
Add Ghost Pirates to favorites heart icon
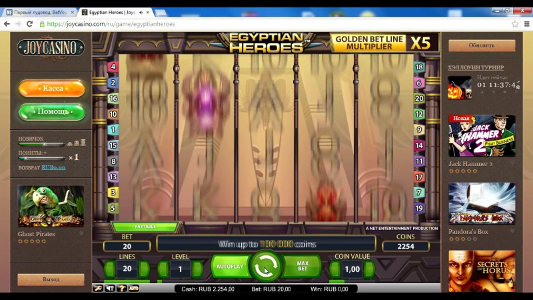pyautogui.click(x=81, y=234)
